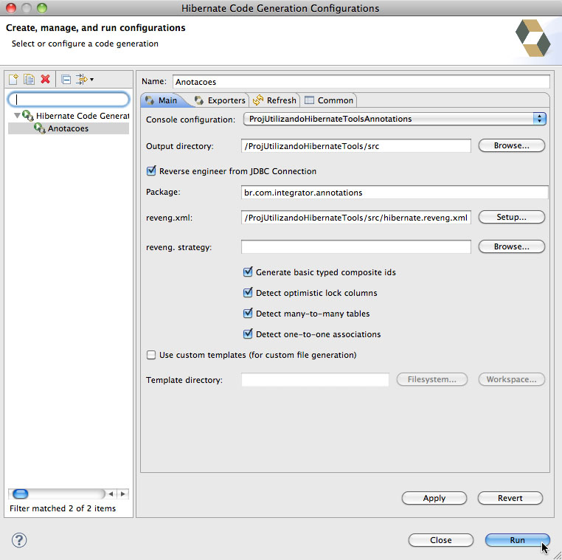The image size is (562, 560).
Task: Browse for the output directory
Action: point(511,145)
